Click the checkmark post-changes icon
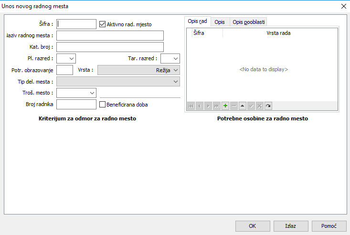The height and width of the screenshot is (235, 350). (x=251, y=106)
